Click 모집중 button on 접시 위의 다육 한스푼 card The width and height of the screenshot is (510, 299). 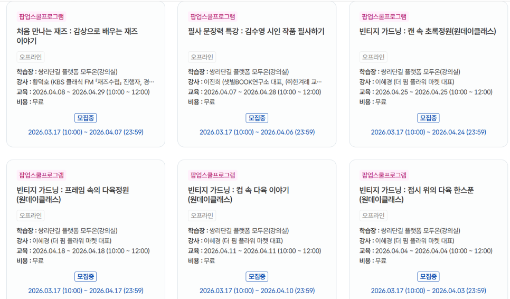click(x=428, y=276)
